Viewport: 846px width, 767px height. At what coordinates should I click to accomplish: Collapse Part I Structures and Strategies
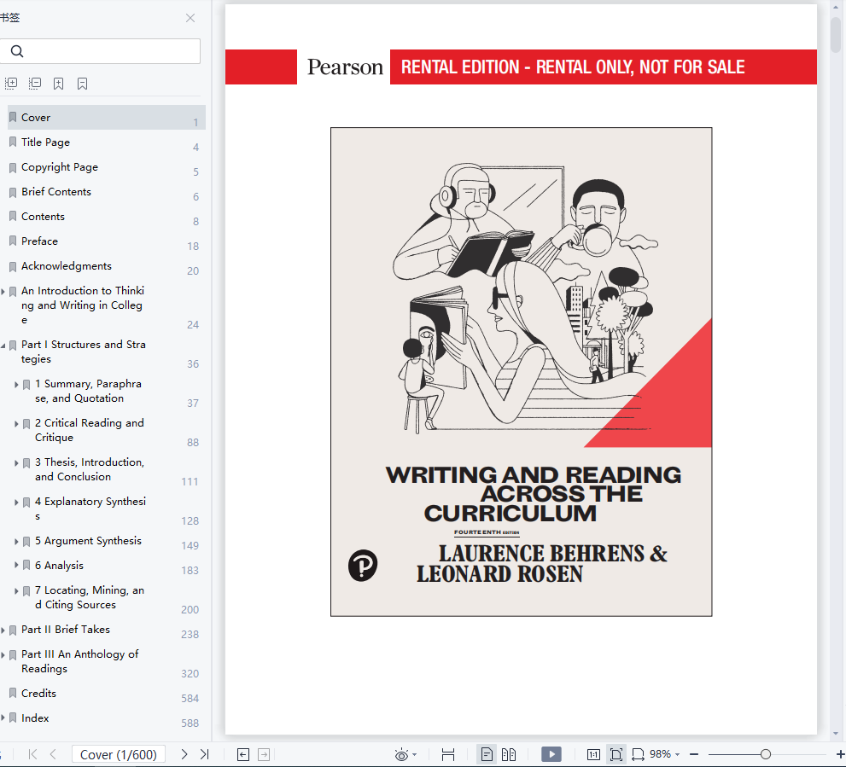(3, 346)
